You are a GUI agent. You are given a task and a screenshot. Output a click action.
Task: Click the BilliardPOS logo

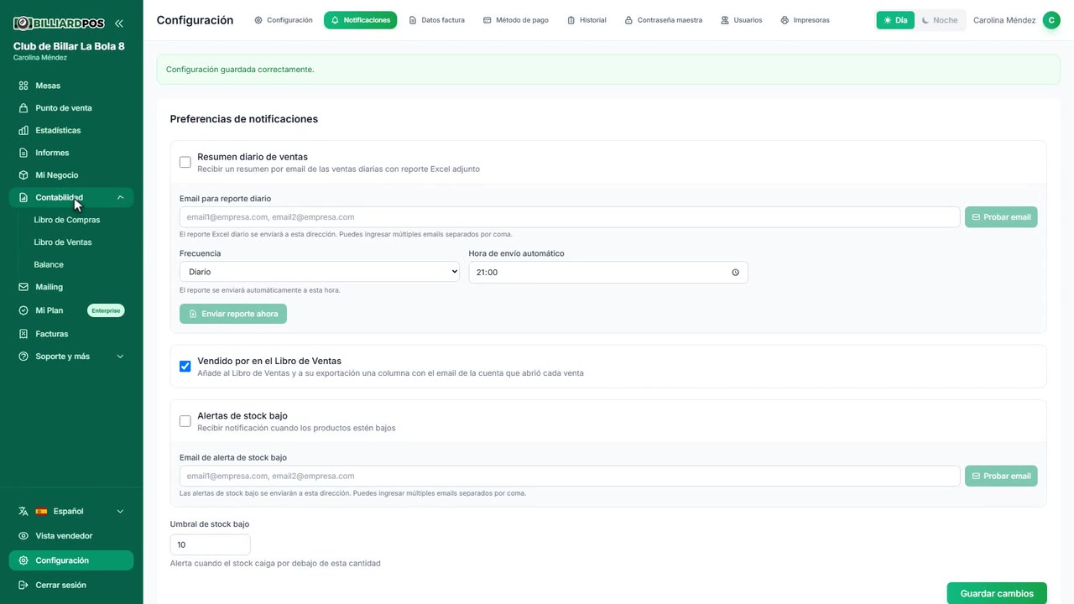point(59,23)
